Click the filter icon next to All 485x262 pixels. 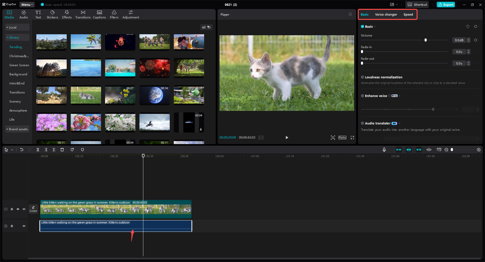209,27
